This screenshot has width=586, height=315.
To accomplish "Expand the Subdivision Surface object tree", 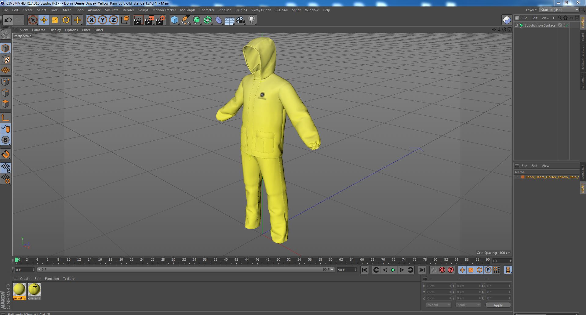I will (516, 25).
